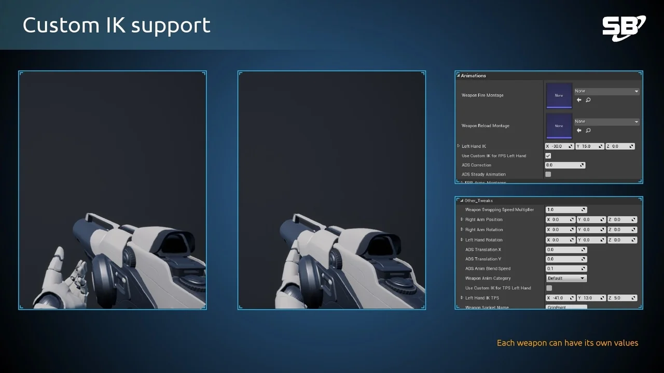Expand the Left Hand IK property row
Viewport: 664px width, 373px height.
[459, 146]
